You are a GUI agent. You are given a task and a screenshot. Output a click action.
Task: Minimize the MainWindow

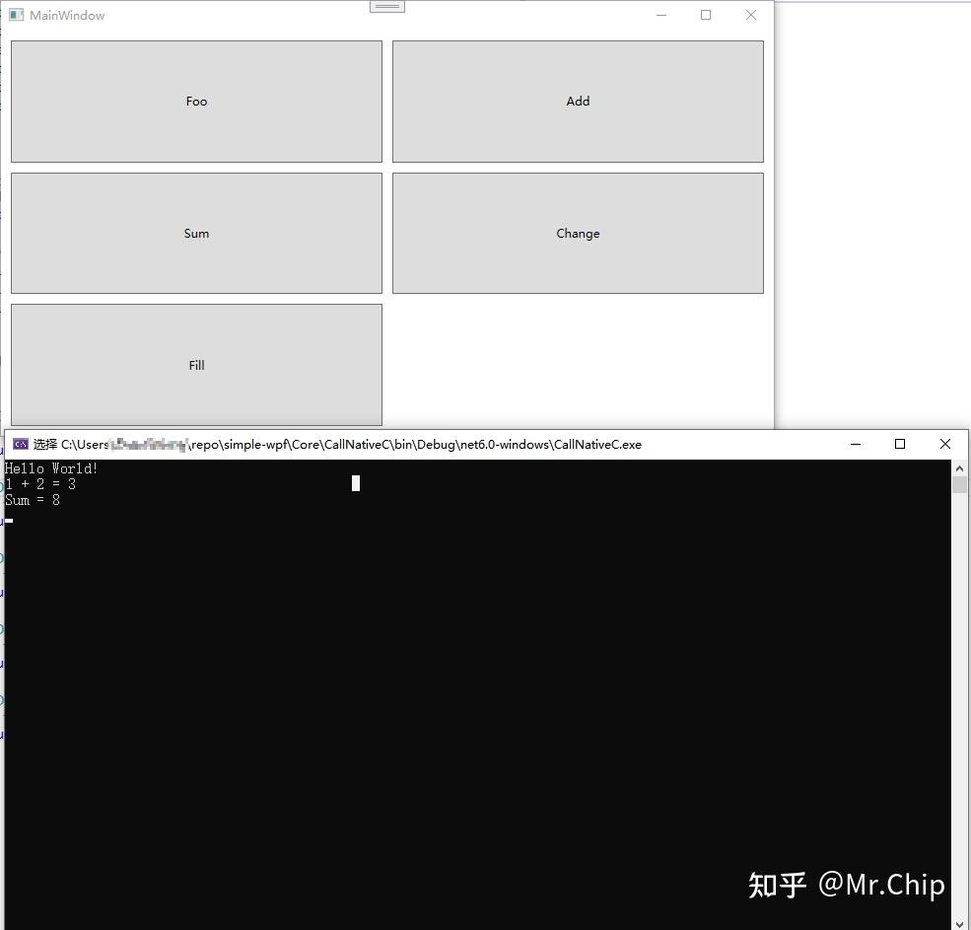coord(660,15)
